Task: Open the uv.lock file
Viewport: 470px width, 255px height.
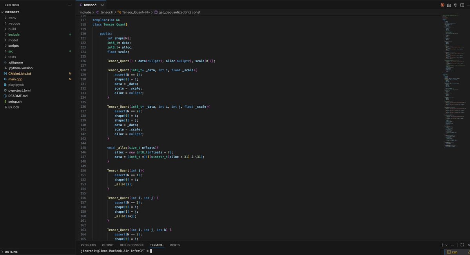Action: click(x=13, y=107)
